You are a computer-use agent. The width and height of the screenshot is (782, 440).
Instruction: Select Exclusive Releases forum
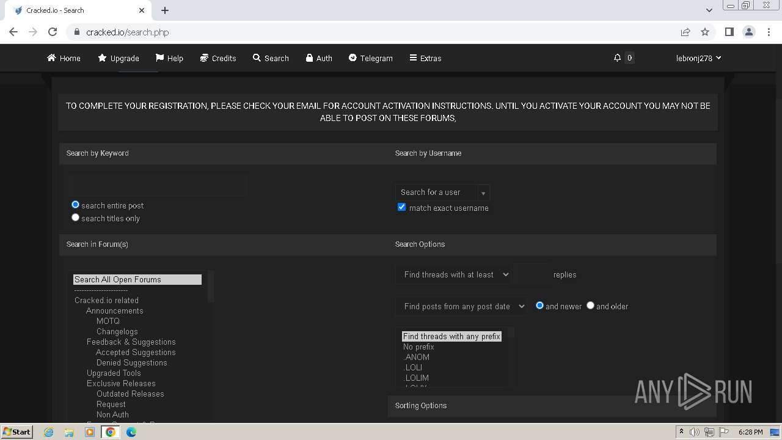(x=121, y=383)
